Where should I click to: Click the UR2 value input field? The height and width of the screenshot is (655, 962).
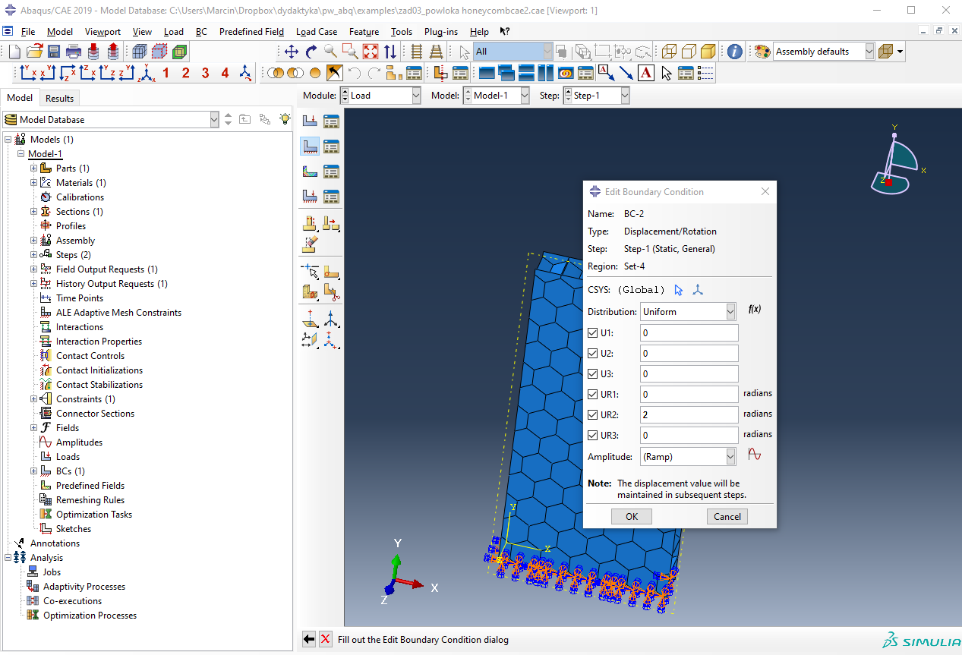689,415
